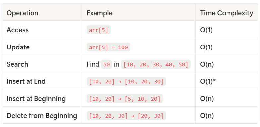
Task: Click the Insert at Beginning cell
Action: [x=36, y=99]
